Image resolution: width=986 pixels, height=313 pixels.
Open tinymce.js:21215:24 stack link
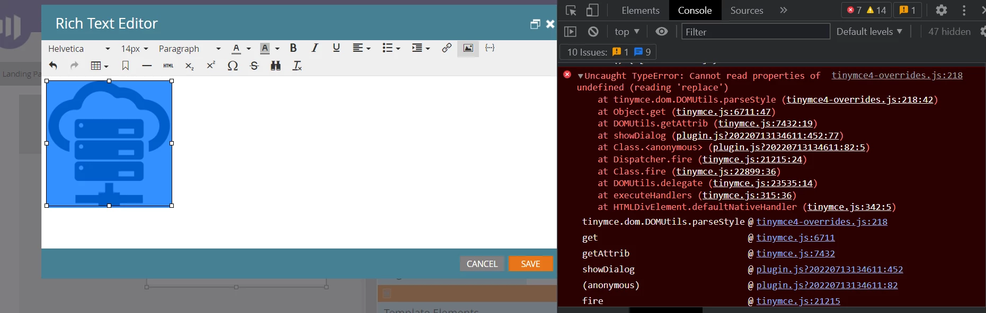point(752,159)
